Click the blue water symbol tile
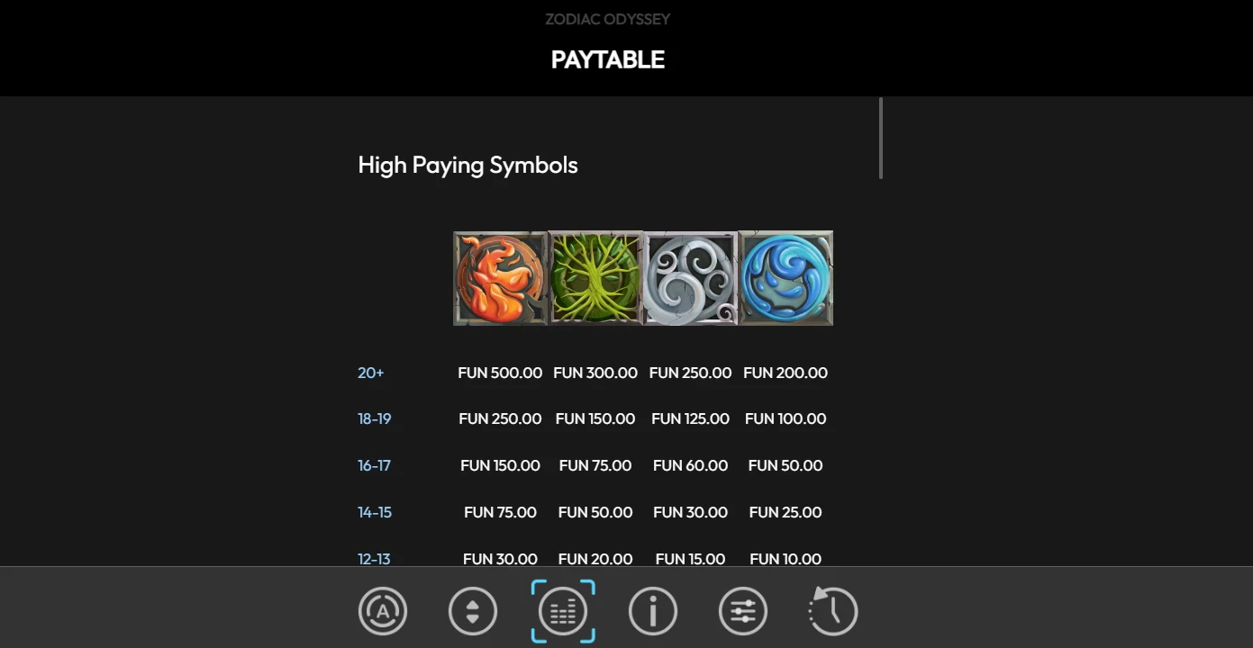1253x648 pixels. [785, 278]
